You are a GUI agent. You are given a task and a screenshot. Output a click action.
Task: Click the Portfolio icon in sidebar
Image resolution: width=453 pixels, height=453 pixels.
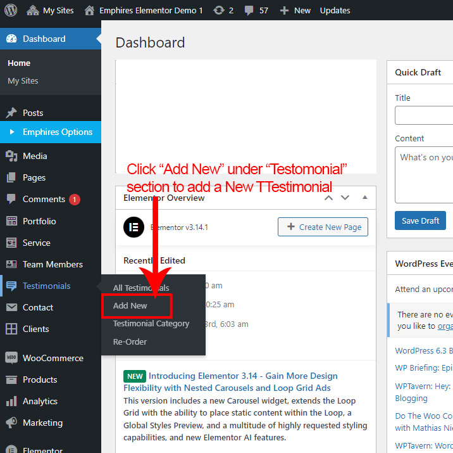click(x=11, y=221)
